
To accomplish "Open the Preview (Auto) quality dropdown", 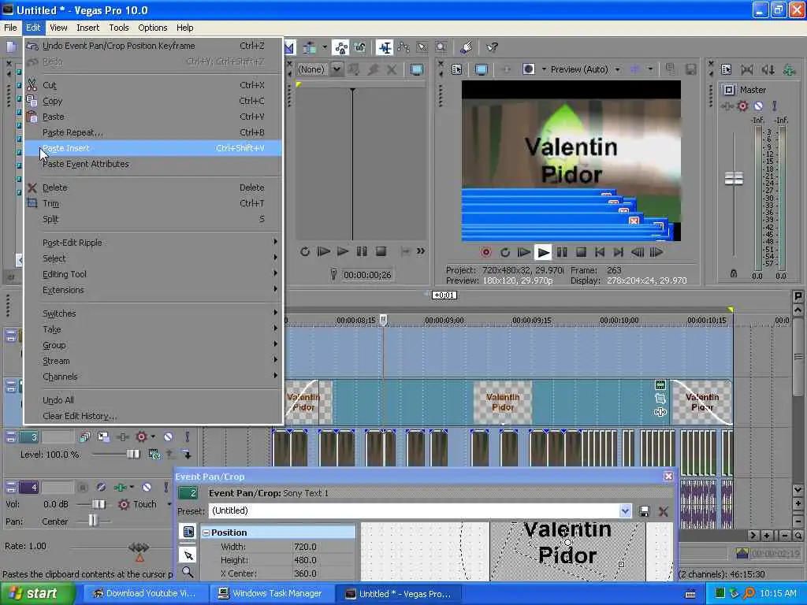I will pyautogui.click(x=617, y=69).
